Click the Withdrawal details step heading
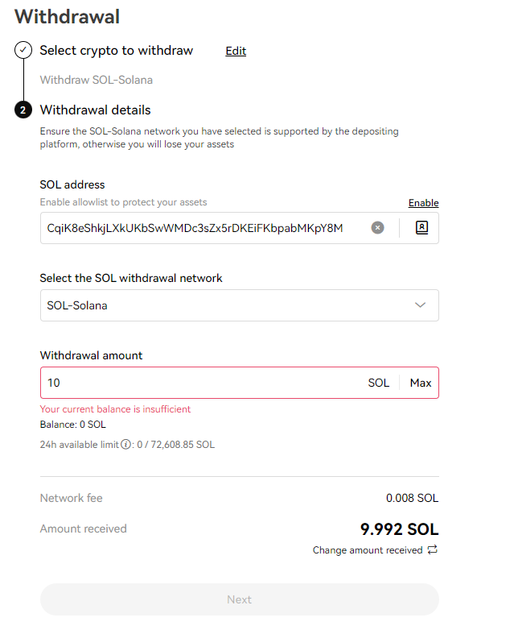518x626 pixels. tap(96, 110)
